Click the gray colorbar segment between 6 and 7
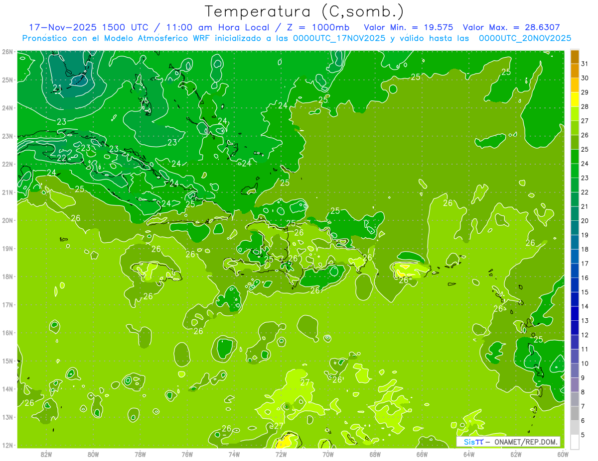The height and width of the screenshot is (461, 598). click(575, 413)
